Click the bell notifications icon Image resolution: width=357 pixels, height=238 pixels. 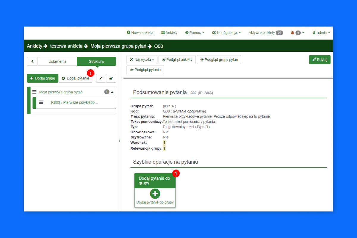(292, 33)
